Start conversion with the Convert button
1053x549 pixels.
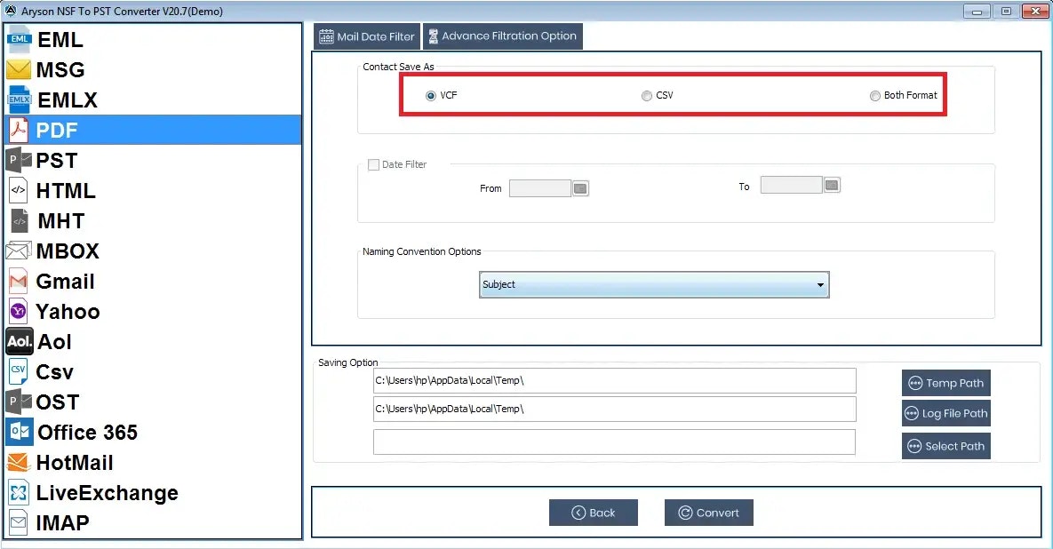pos(708,513)
